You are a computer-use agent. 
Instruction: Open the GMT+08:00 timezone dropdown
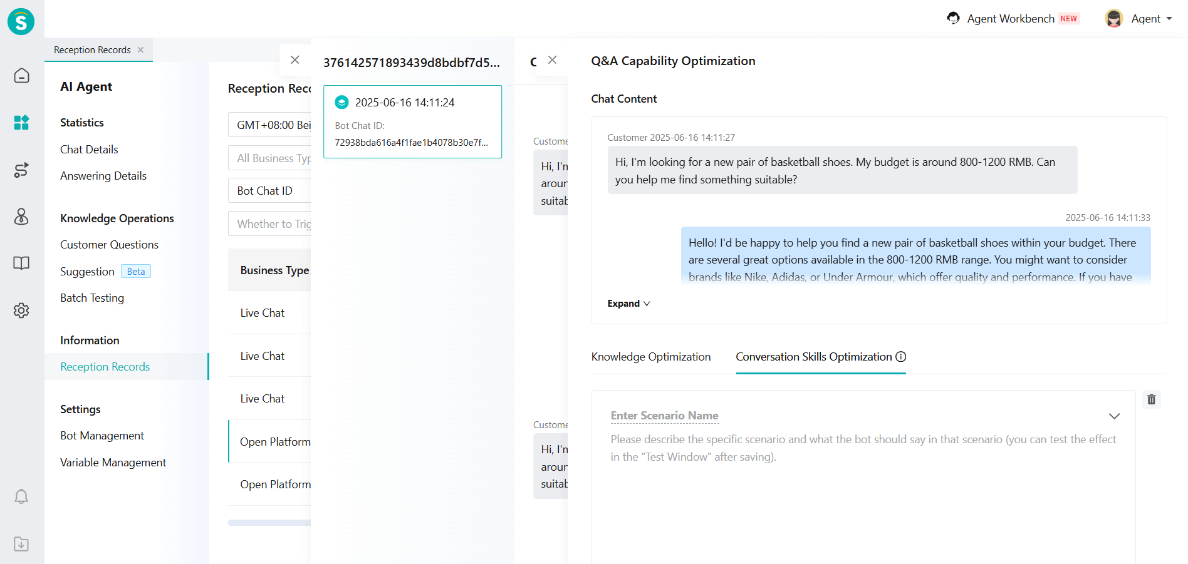(269, 125)
